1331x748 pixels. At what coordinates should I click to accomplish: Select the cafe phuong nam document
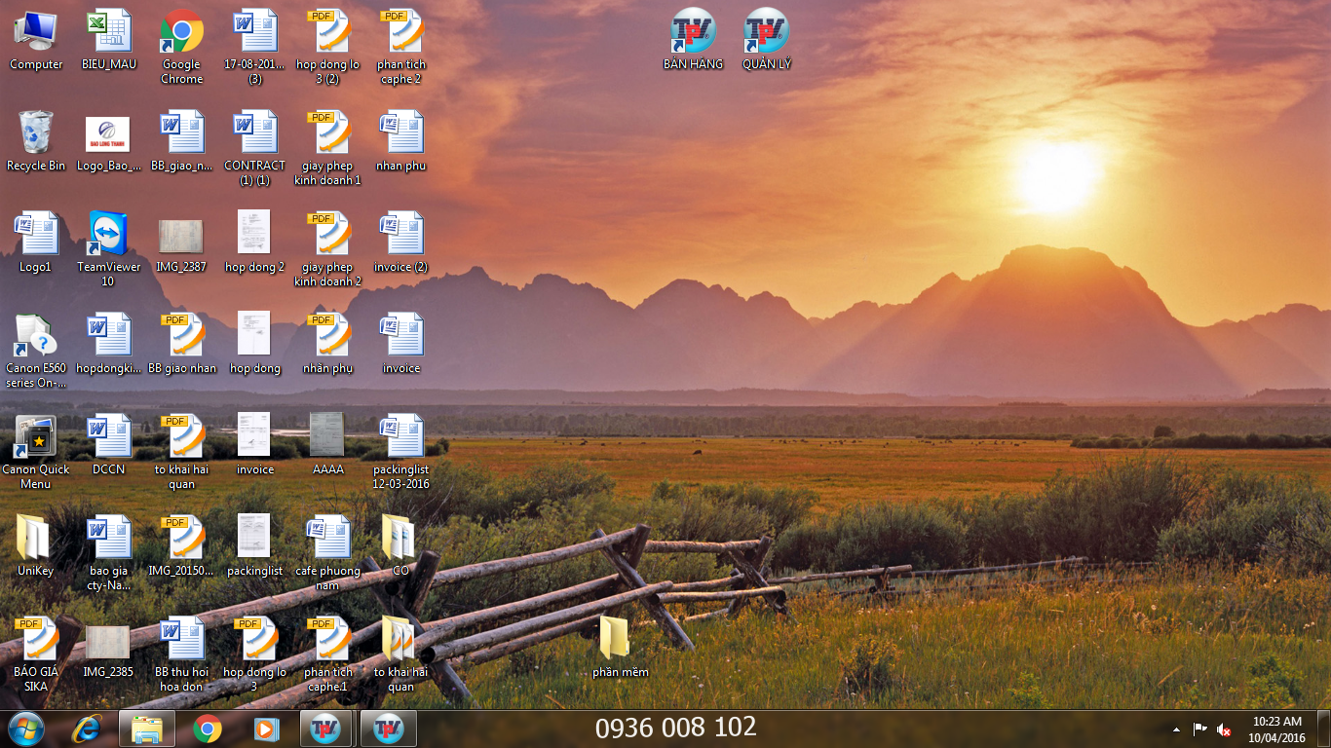coord(328,553)
